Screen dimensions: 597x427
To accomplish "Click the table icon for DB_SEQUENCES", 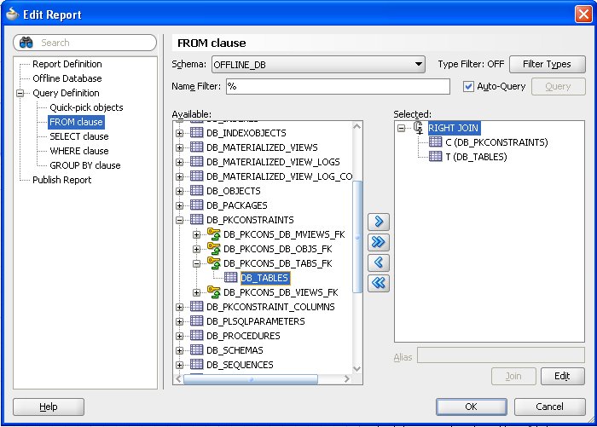I will [196, 364].
